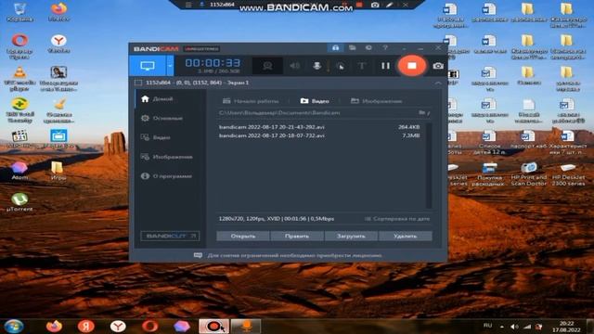Click the file list scrollbar
594x334 pixels.
pyautogui.click(x=429, y=165)
